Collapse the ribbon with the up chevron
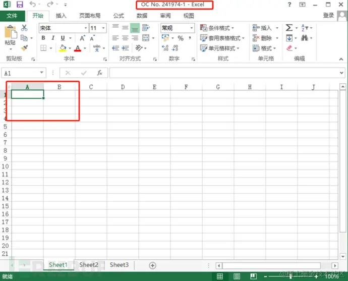 341,59
